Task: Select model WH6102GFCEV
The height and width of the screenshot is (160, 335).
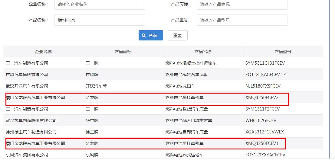Action: click(x=283, y=120)
